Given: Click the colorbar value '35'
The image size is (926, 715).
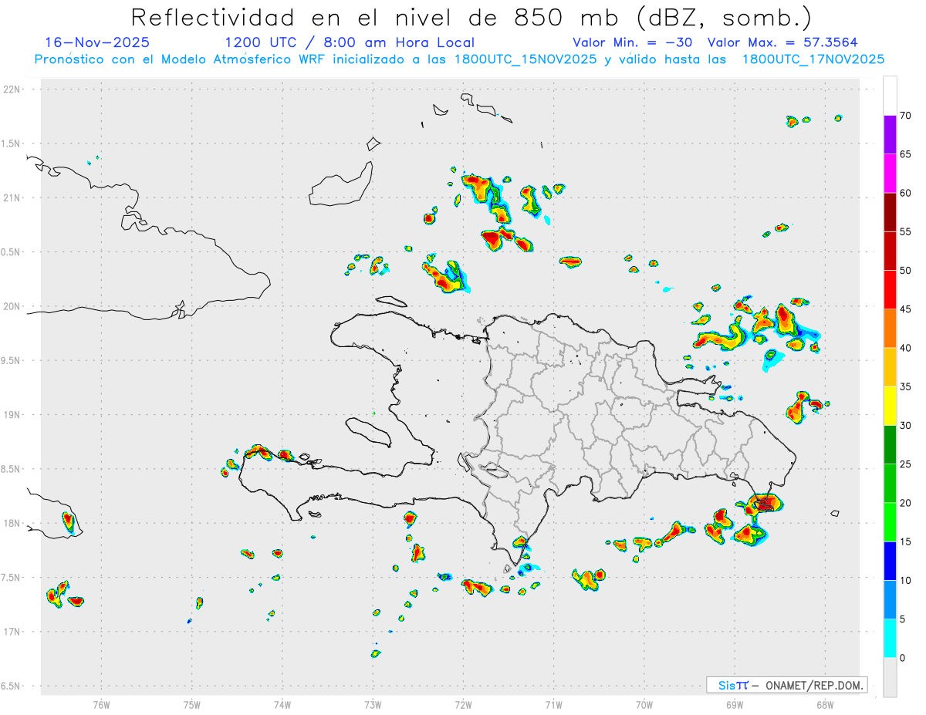Looking at the screenshot, I should tap(906, 386).
